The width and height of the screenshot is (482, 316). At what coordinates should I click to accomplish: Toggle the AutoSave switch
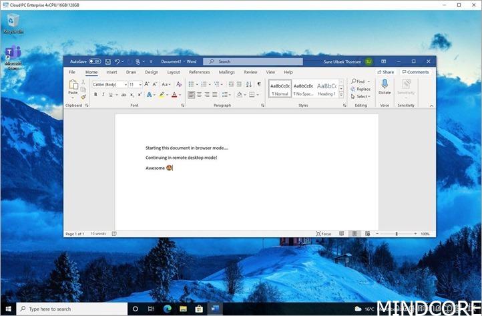pyautogui.click(x=95, y=61)
